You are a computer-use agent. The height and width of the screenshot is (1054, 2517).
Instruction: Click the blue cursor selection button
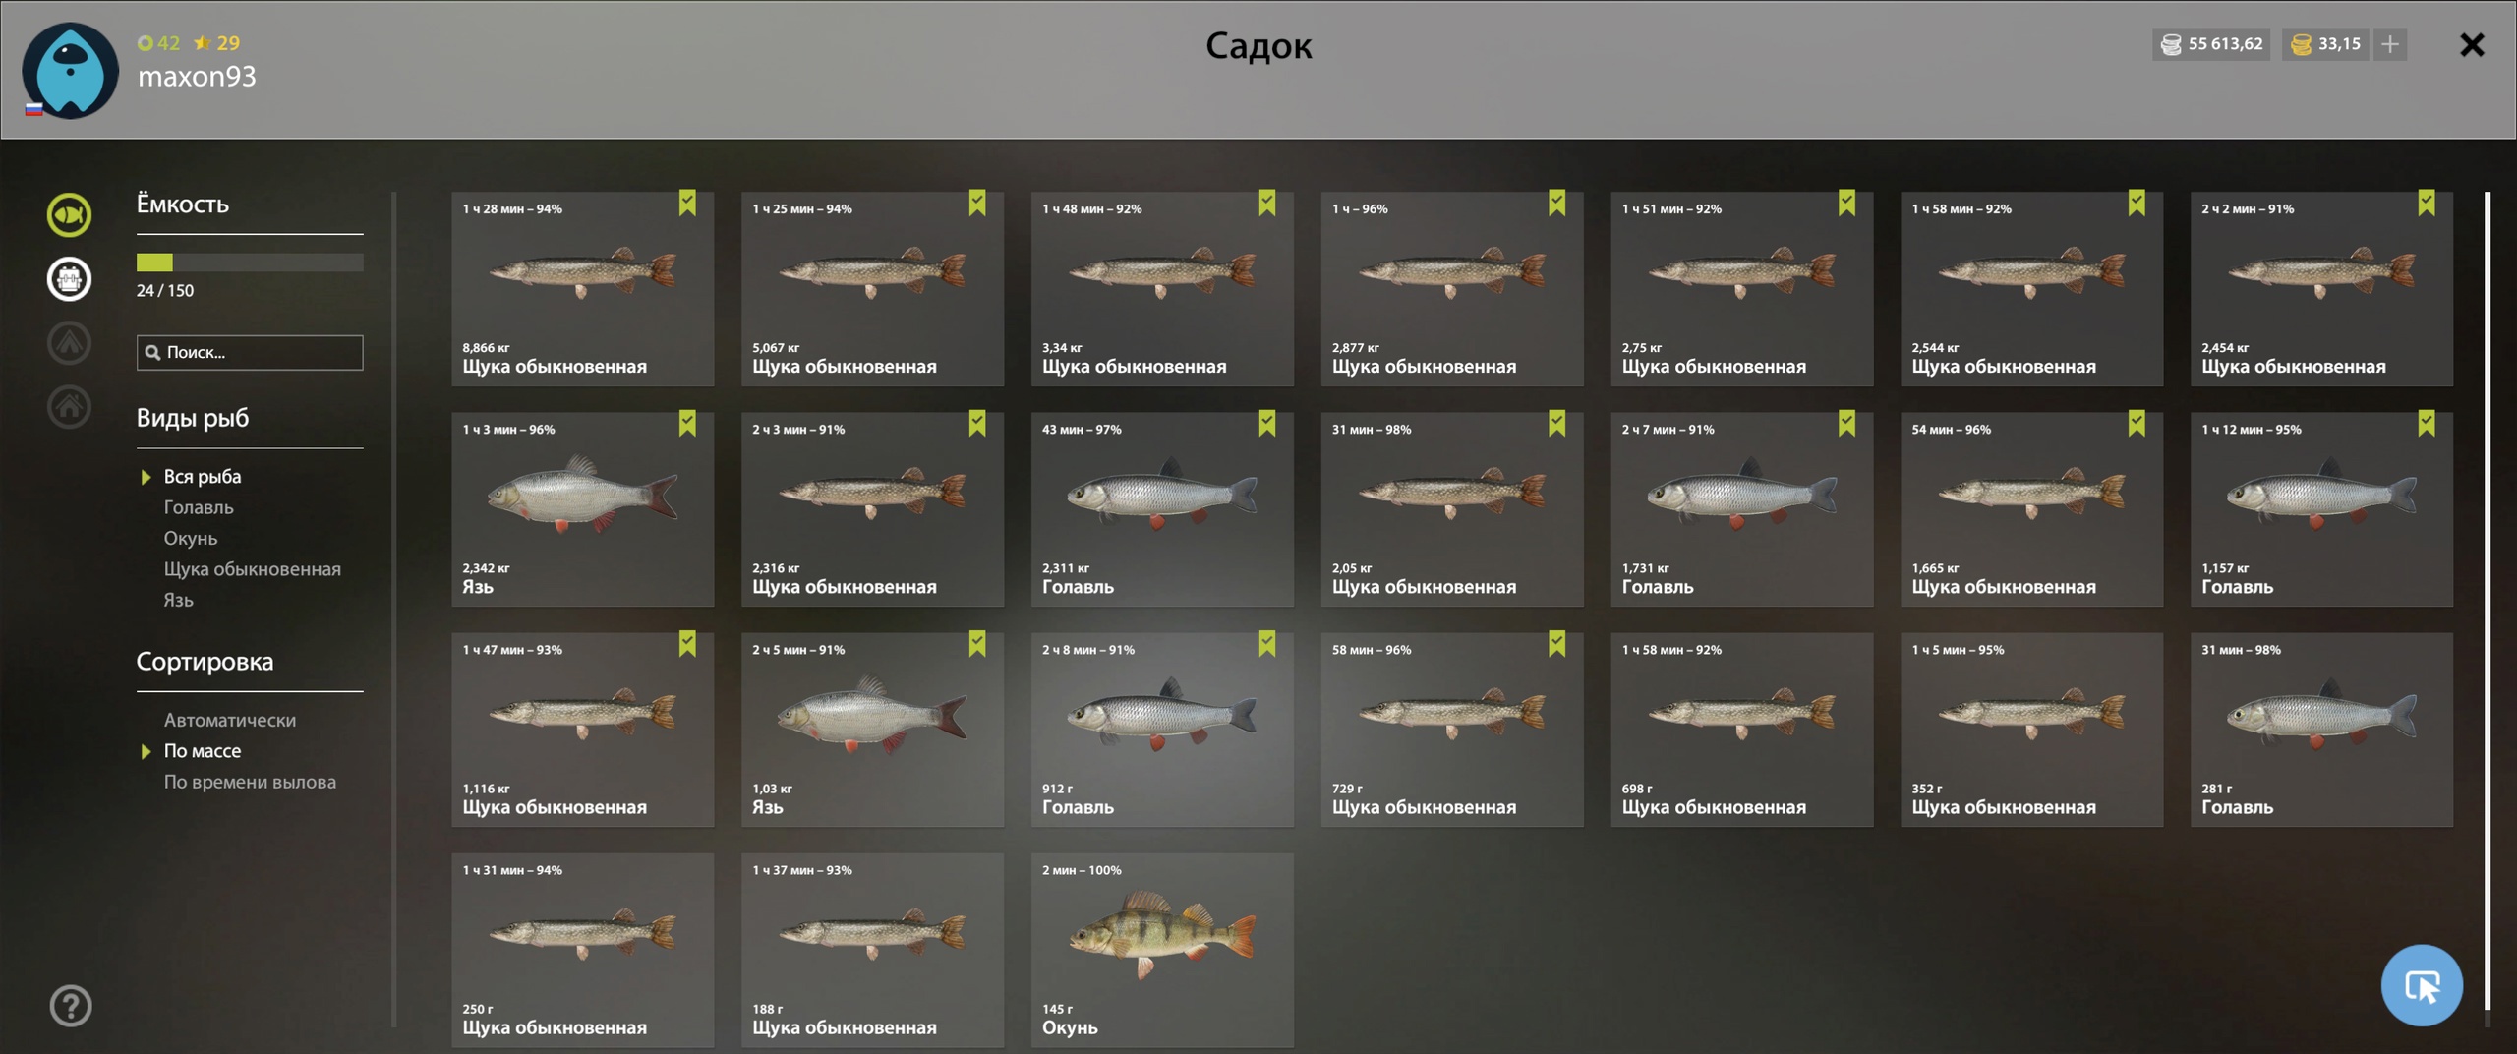pyautogui.click(x=2422, y=984)
